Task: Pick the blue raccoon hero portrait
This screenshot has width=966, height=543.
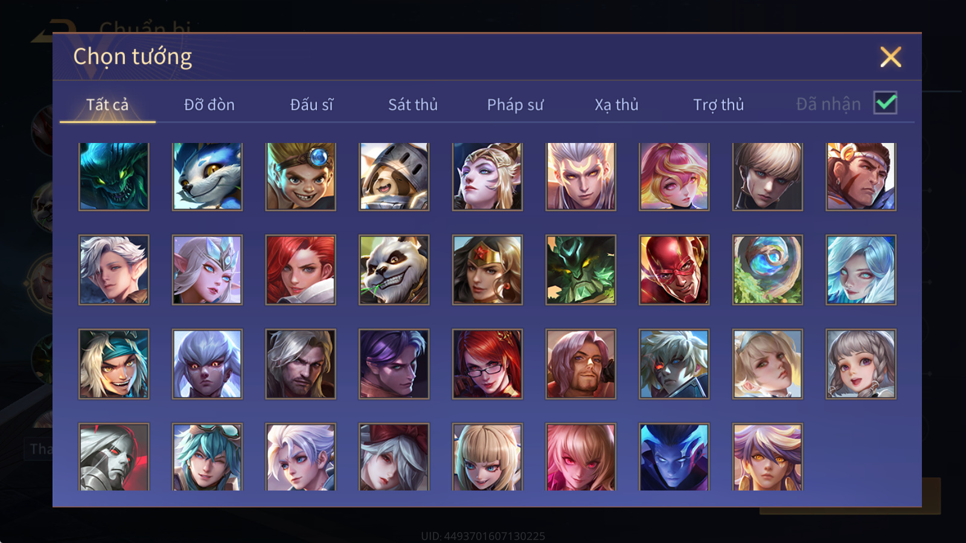Action: (207, 176)
